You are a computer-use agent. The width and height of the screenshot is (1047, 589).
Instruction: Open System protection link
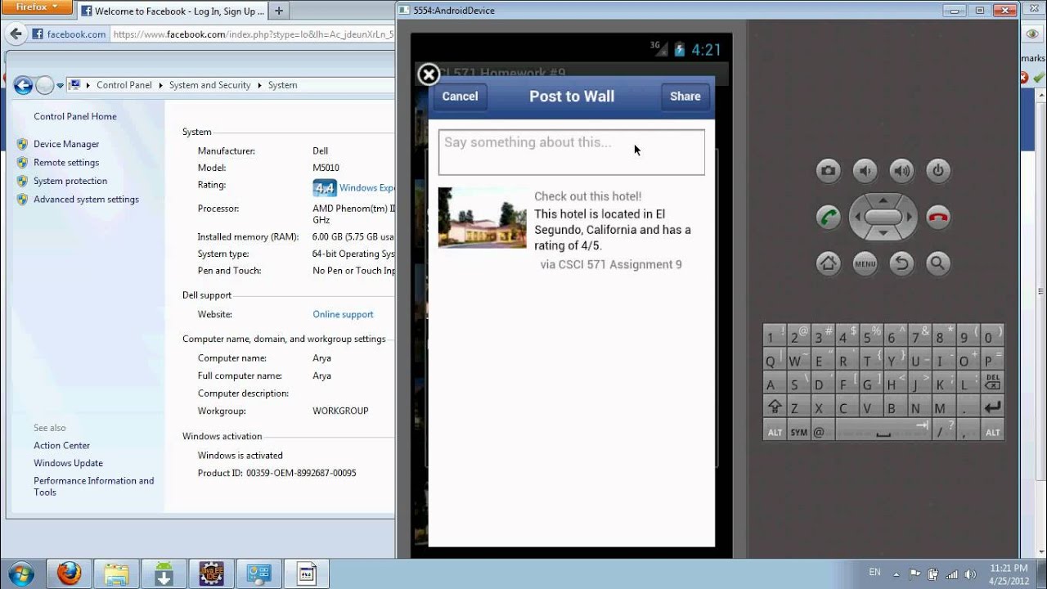pyautogui.click(x=70, y=181)
